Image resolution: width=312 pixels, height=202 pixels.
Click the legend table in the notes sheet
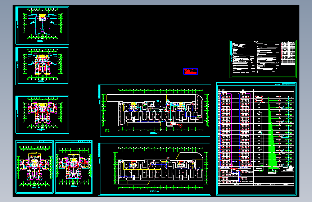pyautogui.click(x=288, y=53)
